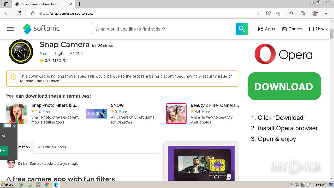Close the side ad with X
This screenshot has height=188, width=334.
(14, 126)
